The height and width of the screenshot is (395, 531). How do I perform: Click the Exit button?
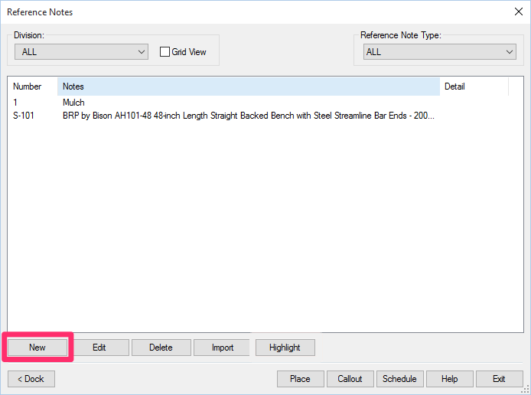click(x=500, y=379)
